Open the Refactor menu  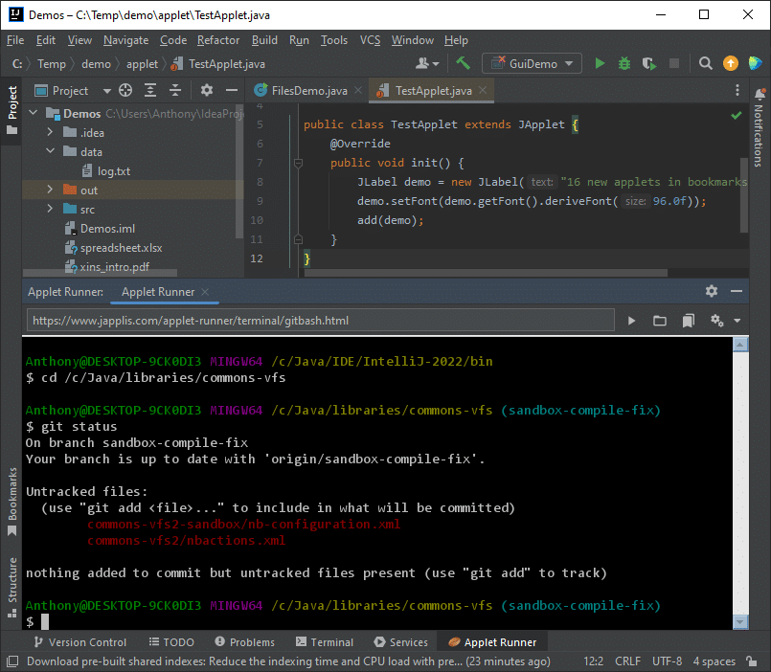[x=218, y=40]
